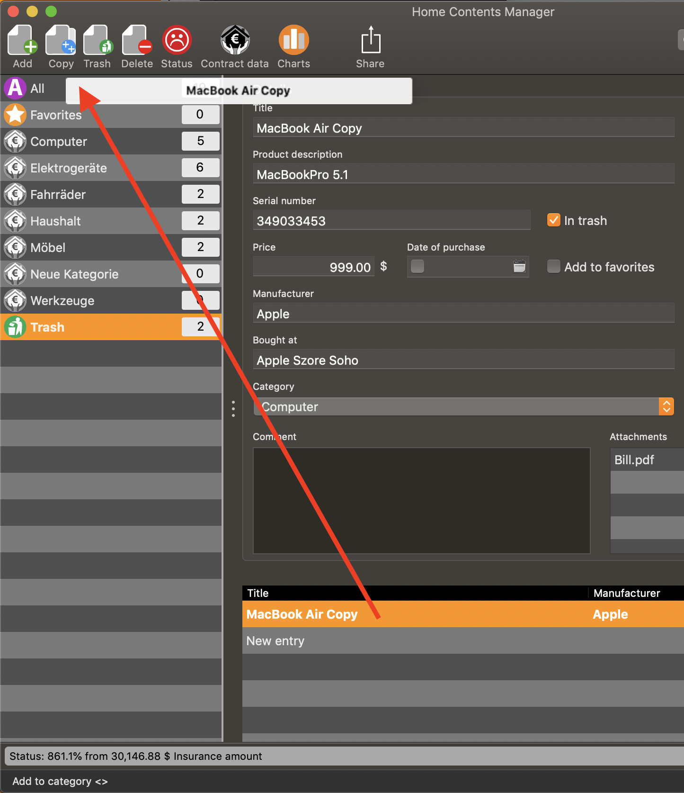
Task: Click the Serial number field
Action: tap(391, 221)
